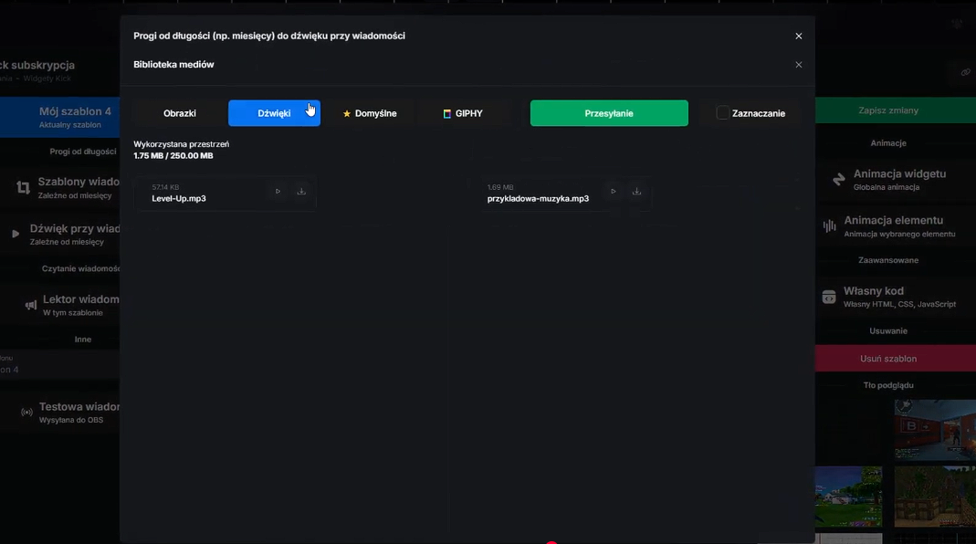Open the Domyślne star tab

tap(370, 113)
